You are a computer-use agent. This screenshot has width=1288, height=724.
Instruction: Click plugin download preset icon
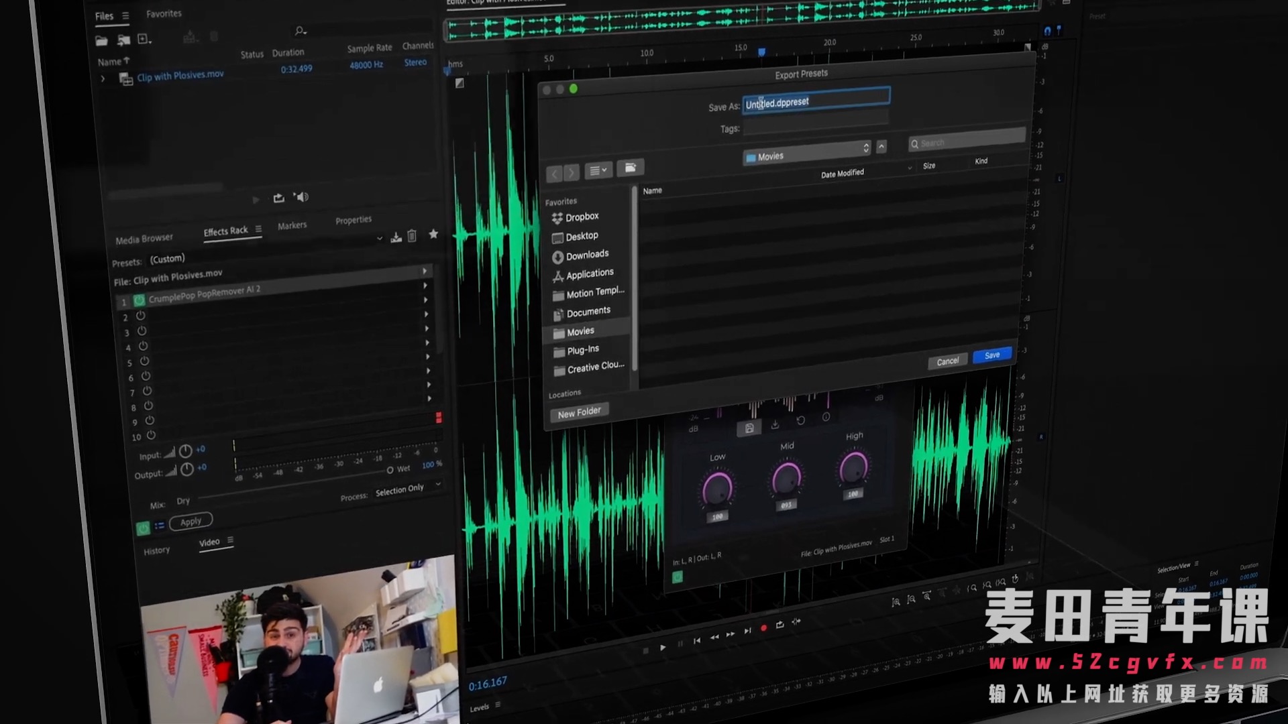click(775, 424)
